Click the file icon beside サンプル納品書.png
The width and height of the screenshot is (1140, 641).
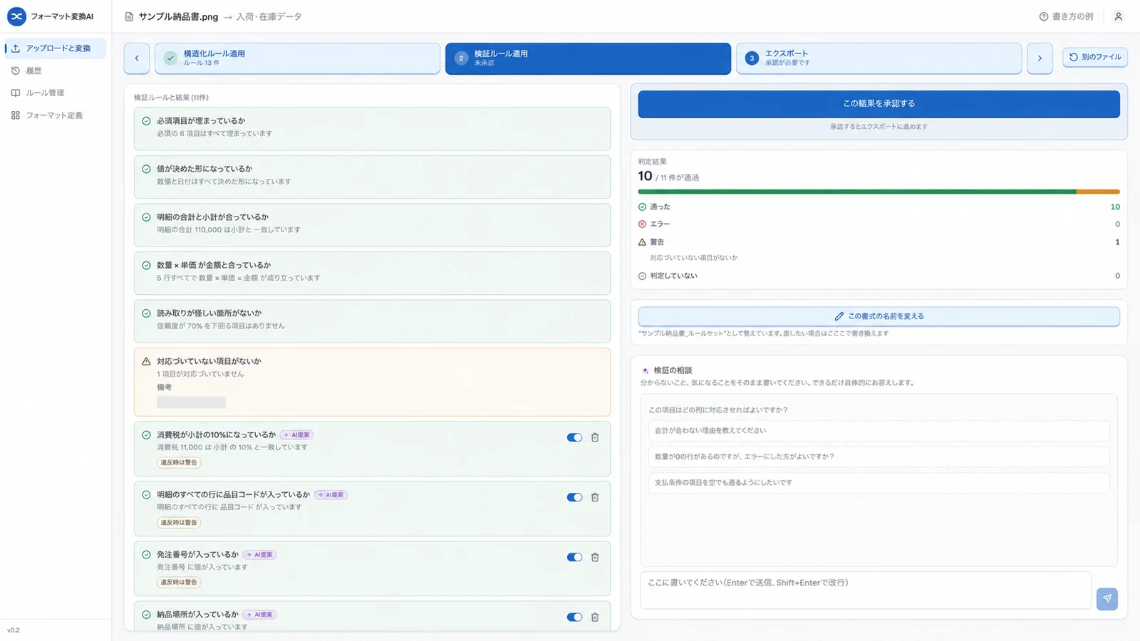[129, 16]
